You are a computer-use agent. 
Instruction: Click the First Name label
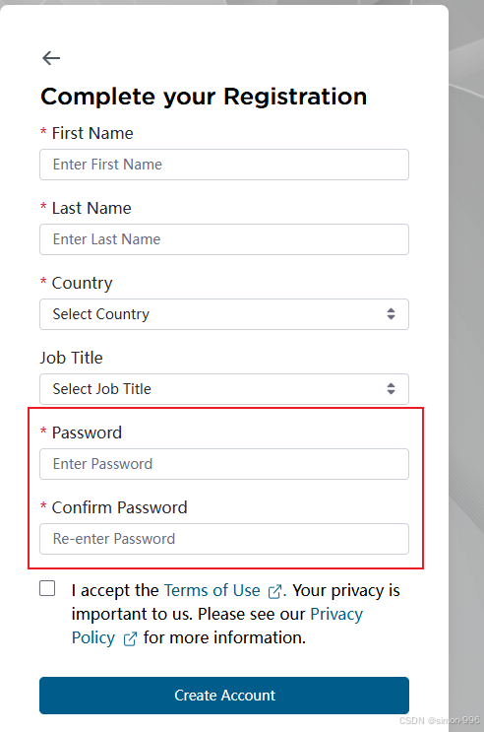92,134
